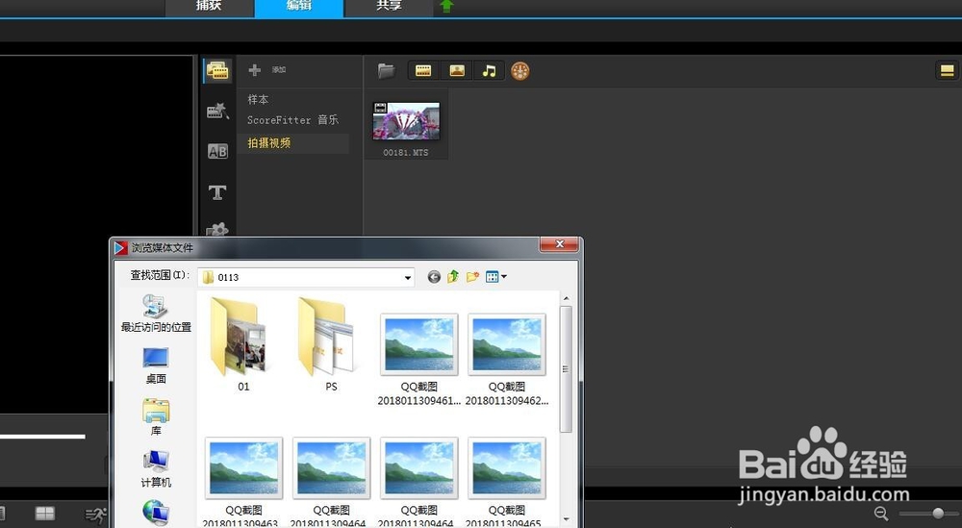Toggle the show audio files filter
The width and height of the screenshot is (962, 528).
coord(489,70)
